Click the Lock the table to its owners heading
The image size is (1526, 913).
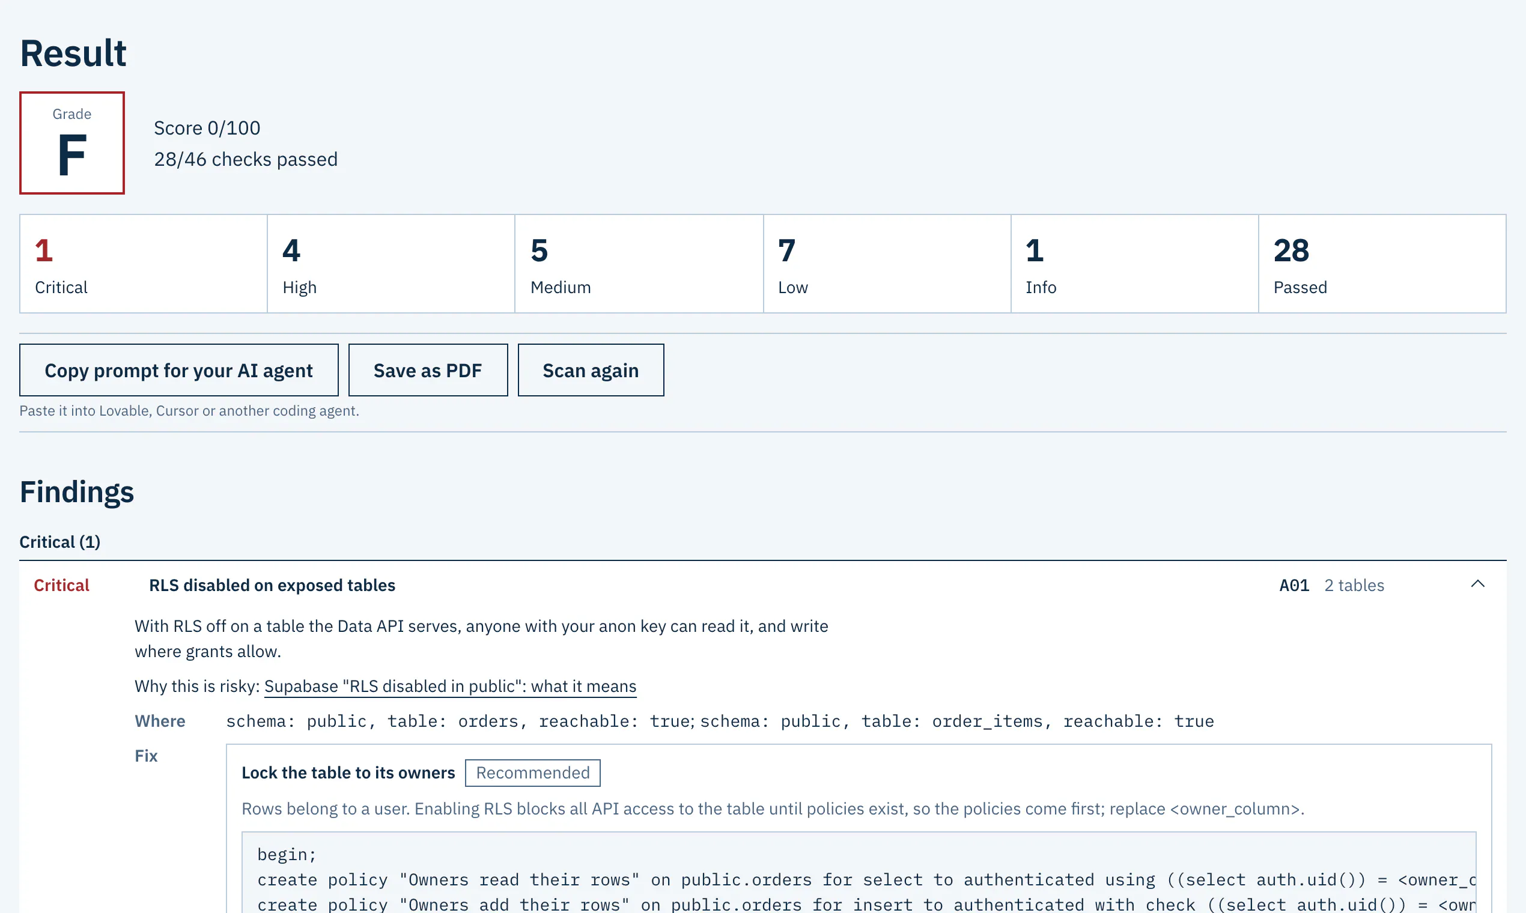348,772
